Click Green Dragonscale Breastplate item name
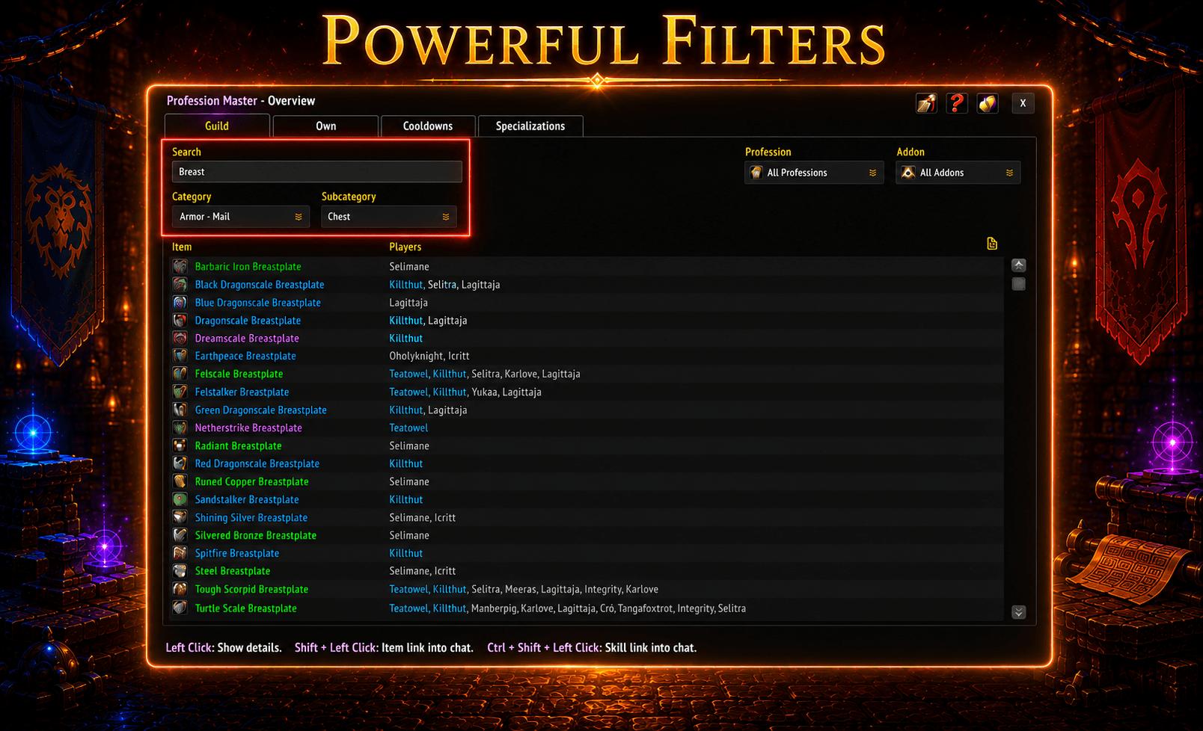 260,410
